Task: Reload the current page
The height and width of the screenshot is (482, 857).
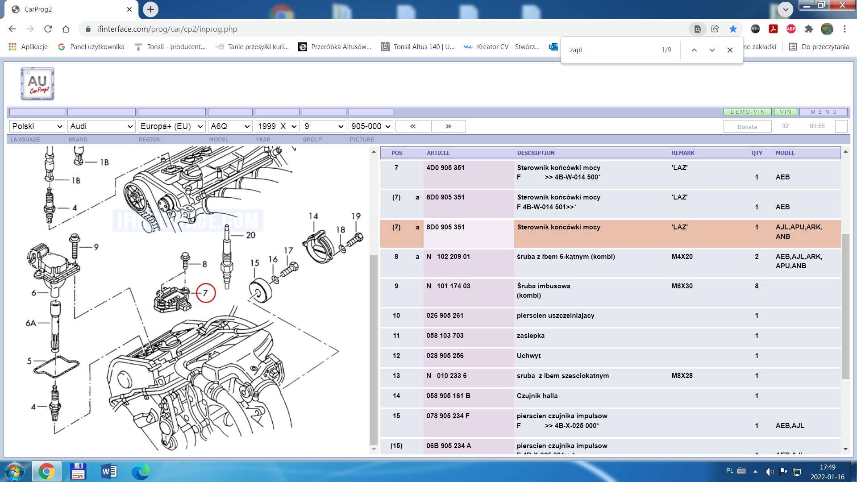Action: tap(48, 29)
